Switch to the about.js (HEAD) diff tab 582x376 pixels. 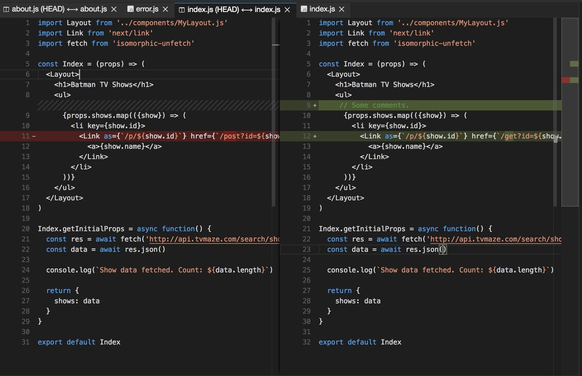coord(60,9)
